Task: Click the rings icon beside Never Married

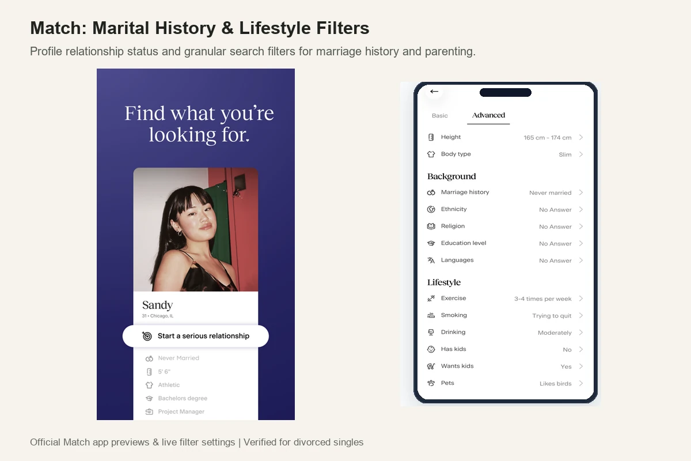Action: [x=149, y=358]
